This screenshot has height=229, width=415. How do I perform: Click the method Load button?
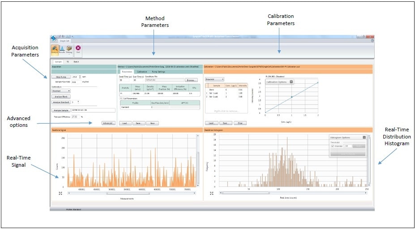125,123
